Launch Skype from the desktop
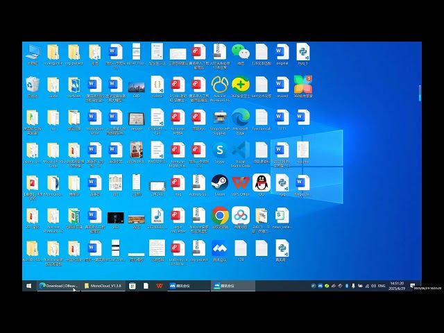The image size is (444, 333). [x=220, y=150]
